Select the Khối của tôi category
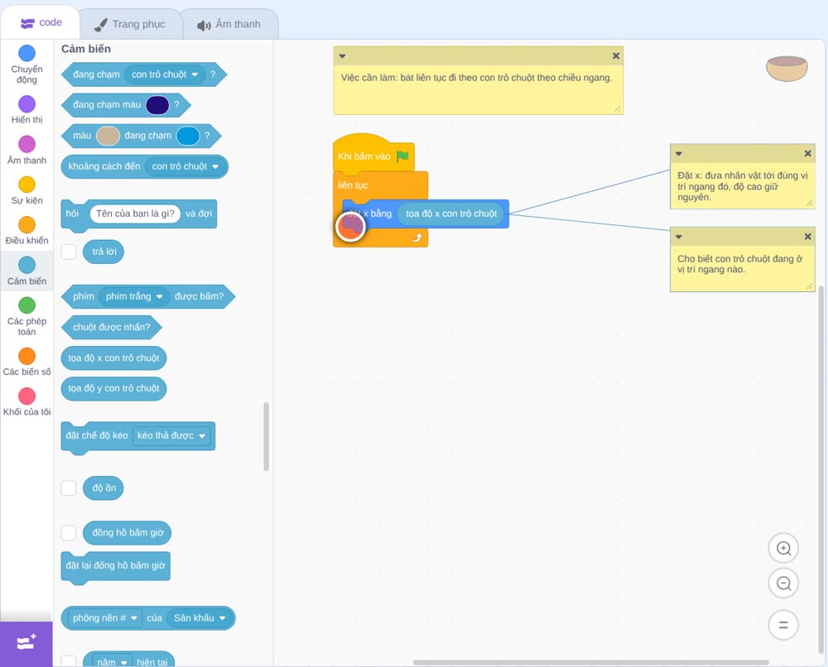 (26, 402)
